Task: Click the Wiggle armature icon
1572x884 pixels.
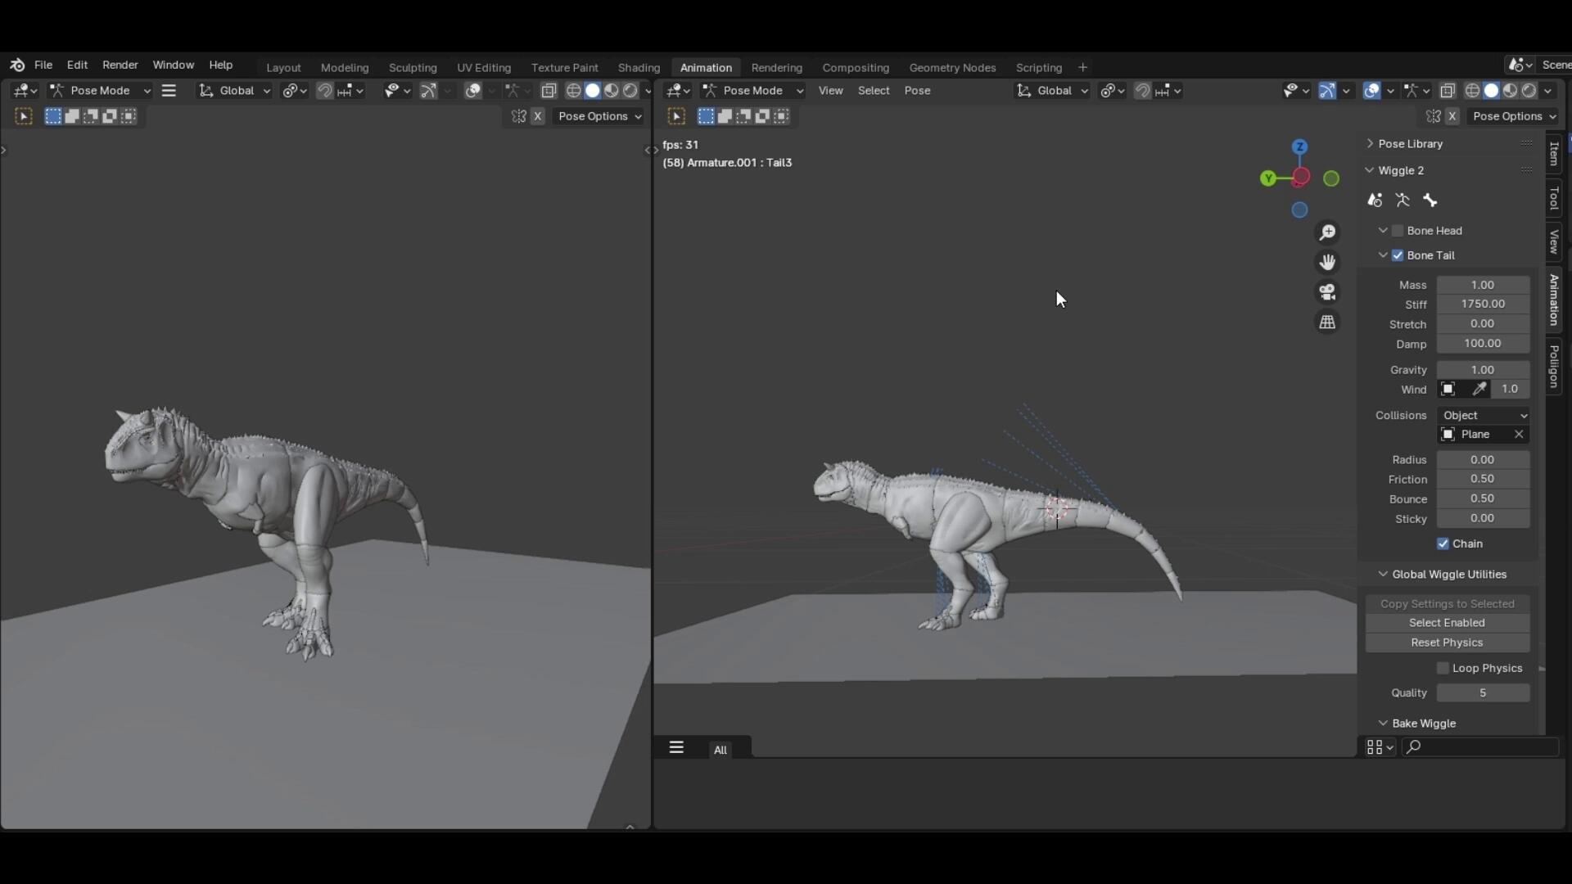Action: 1403,201
